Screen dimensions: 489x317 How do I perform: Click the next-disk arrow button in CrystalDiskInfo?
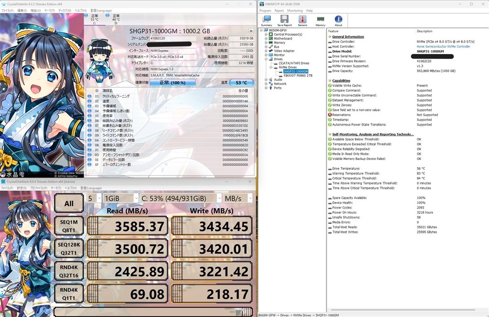click(x=251, y=31)
